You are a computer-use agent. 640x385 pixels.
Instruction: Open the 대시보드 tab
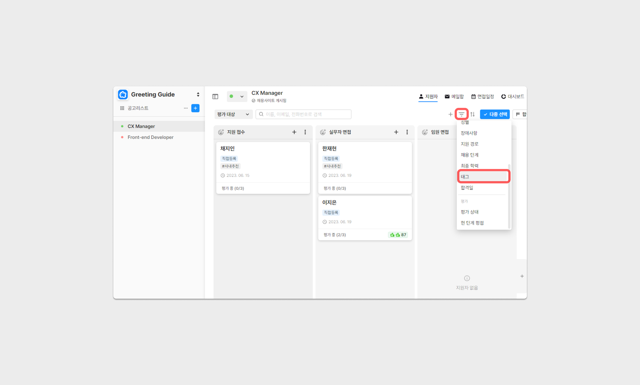pyautogui.click(x=513, y=97)
